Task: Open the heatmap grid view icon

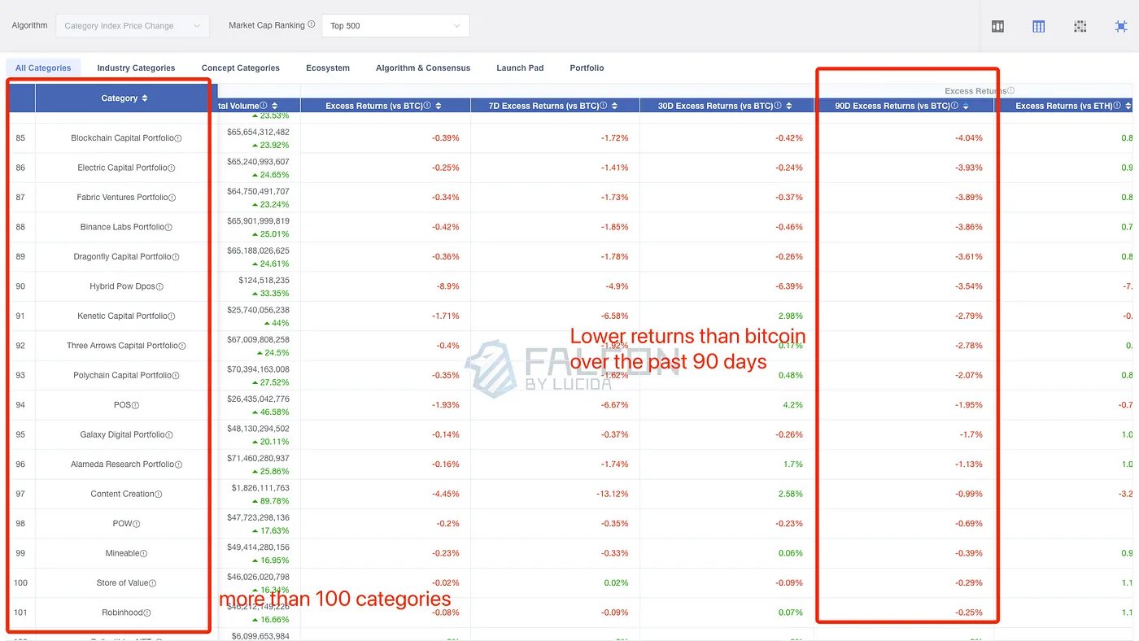Action: (x=1080, y=26)
